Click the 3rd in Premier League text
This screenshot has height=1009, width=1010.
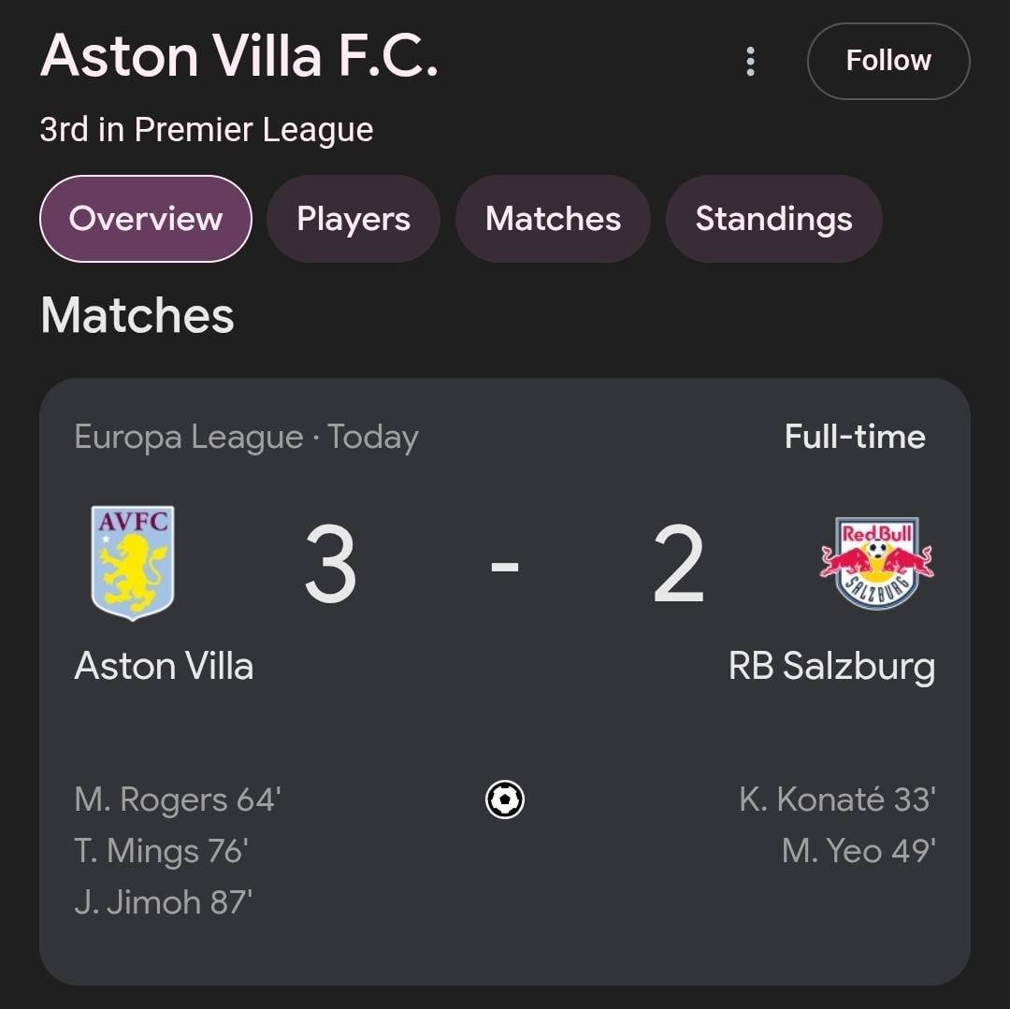pyautogui.click(x=207, y=130)
